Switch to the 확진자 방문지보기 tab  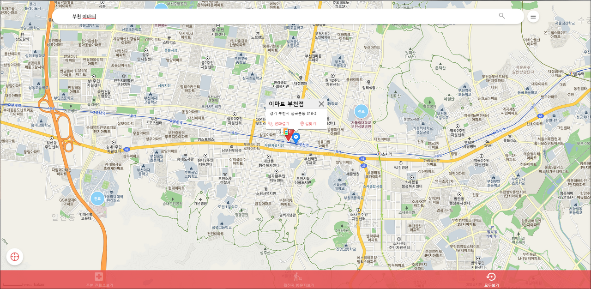(299, 280)
